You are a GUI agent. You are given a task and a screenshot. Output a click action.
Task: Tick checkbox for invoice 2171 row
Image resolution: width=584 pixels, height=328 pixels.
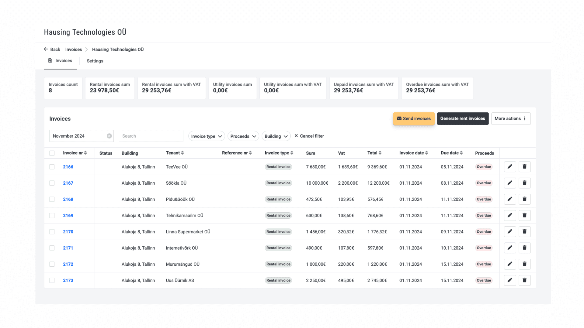[52, 248]
